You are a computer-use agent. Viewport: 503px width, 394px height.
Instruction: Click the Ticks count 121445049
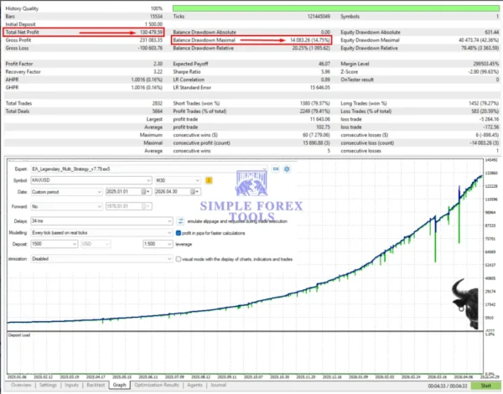pyautogui.click(x=319, y=17)
